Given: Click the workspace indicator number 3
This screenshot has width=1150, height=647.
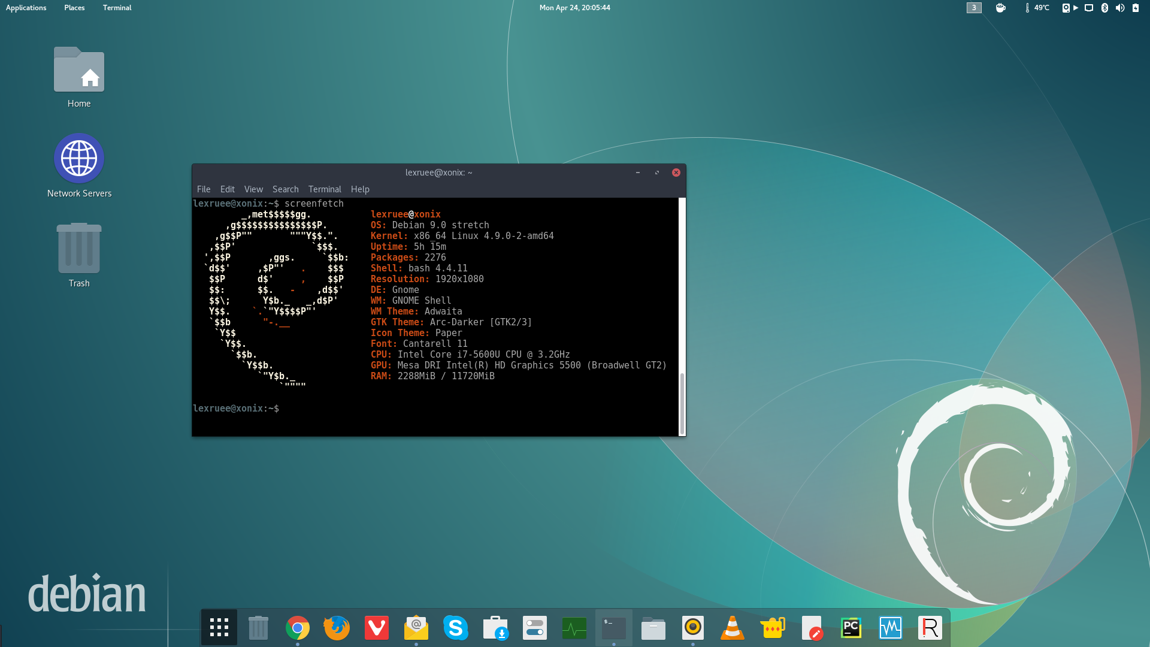Looking at the screenshot, I should pos(974,8).
